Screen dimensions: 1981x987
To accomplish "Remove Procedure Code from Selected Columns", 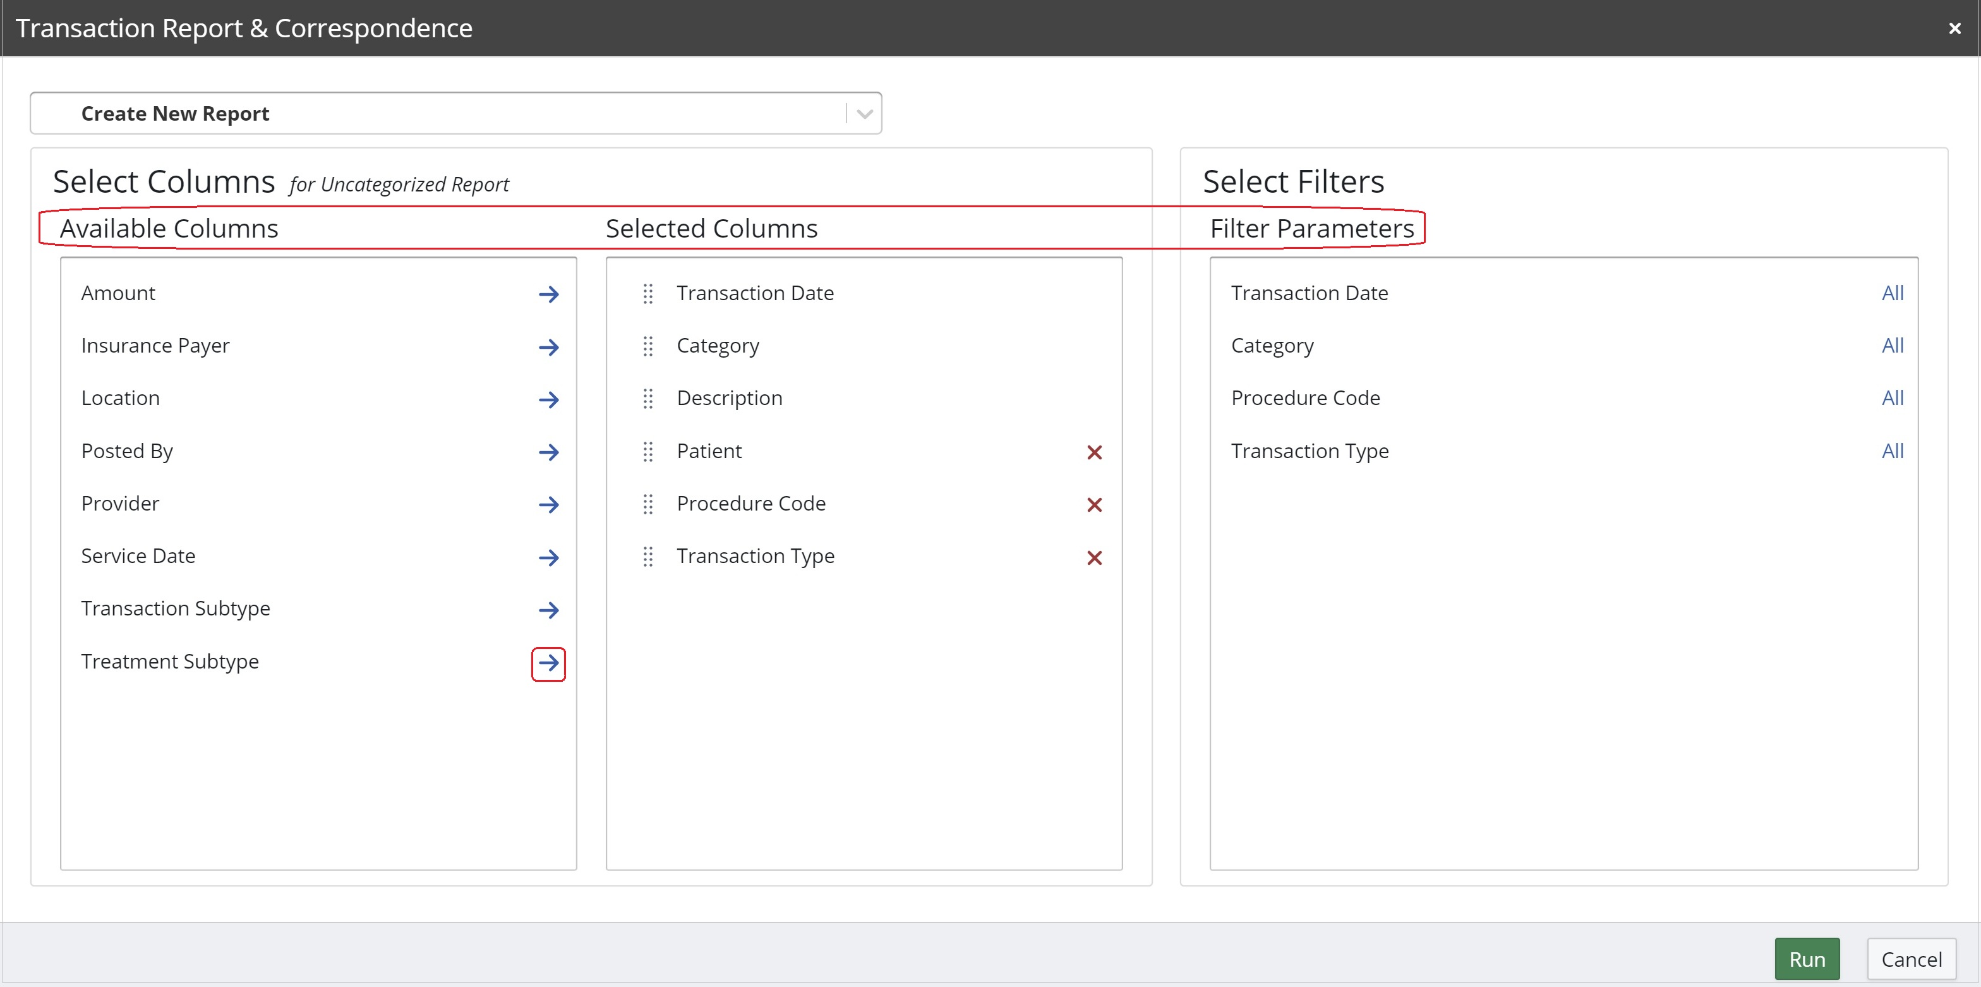I will pos(1094,505).
